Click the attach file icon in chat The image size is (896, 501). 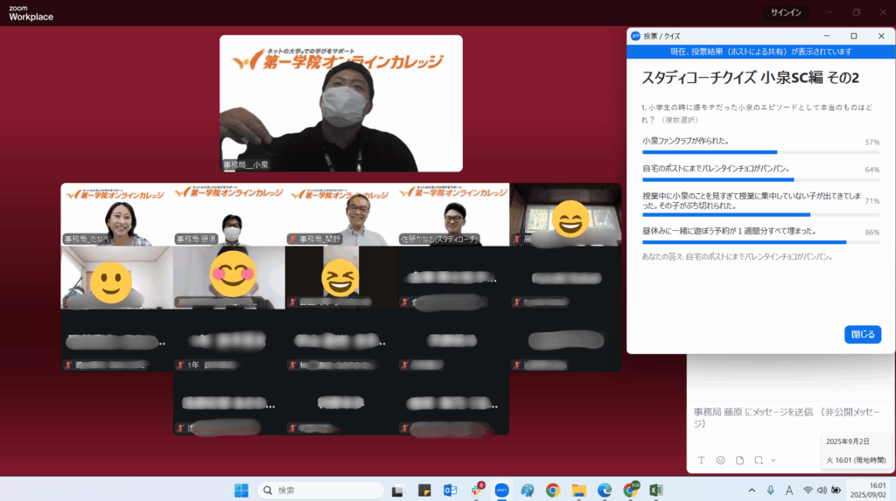[739, 460]
